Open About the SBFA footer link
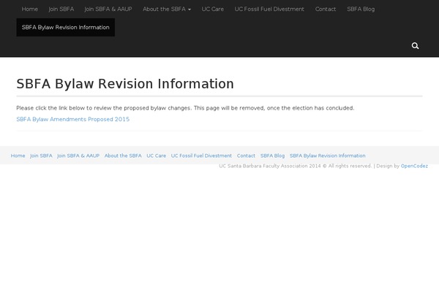This screenshot has height=292, width=439. coord(123,155)
